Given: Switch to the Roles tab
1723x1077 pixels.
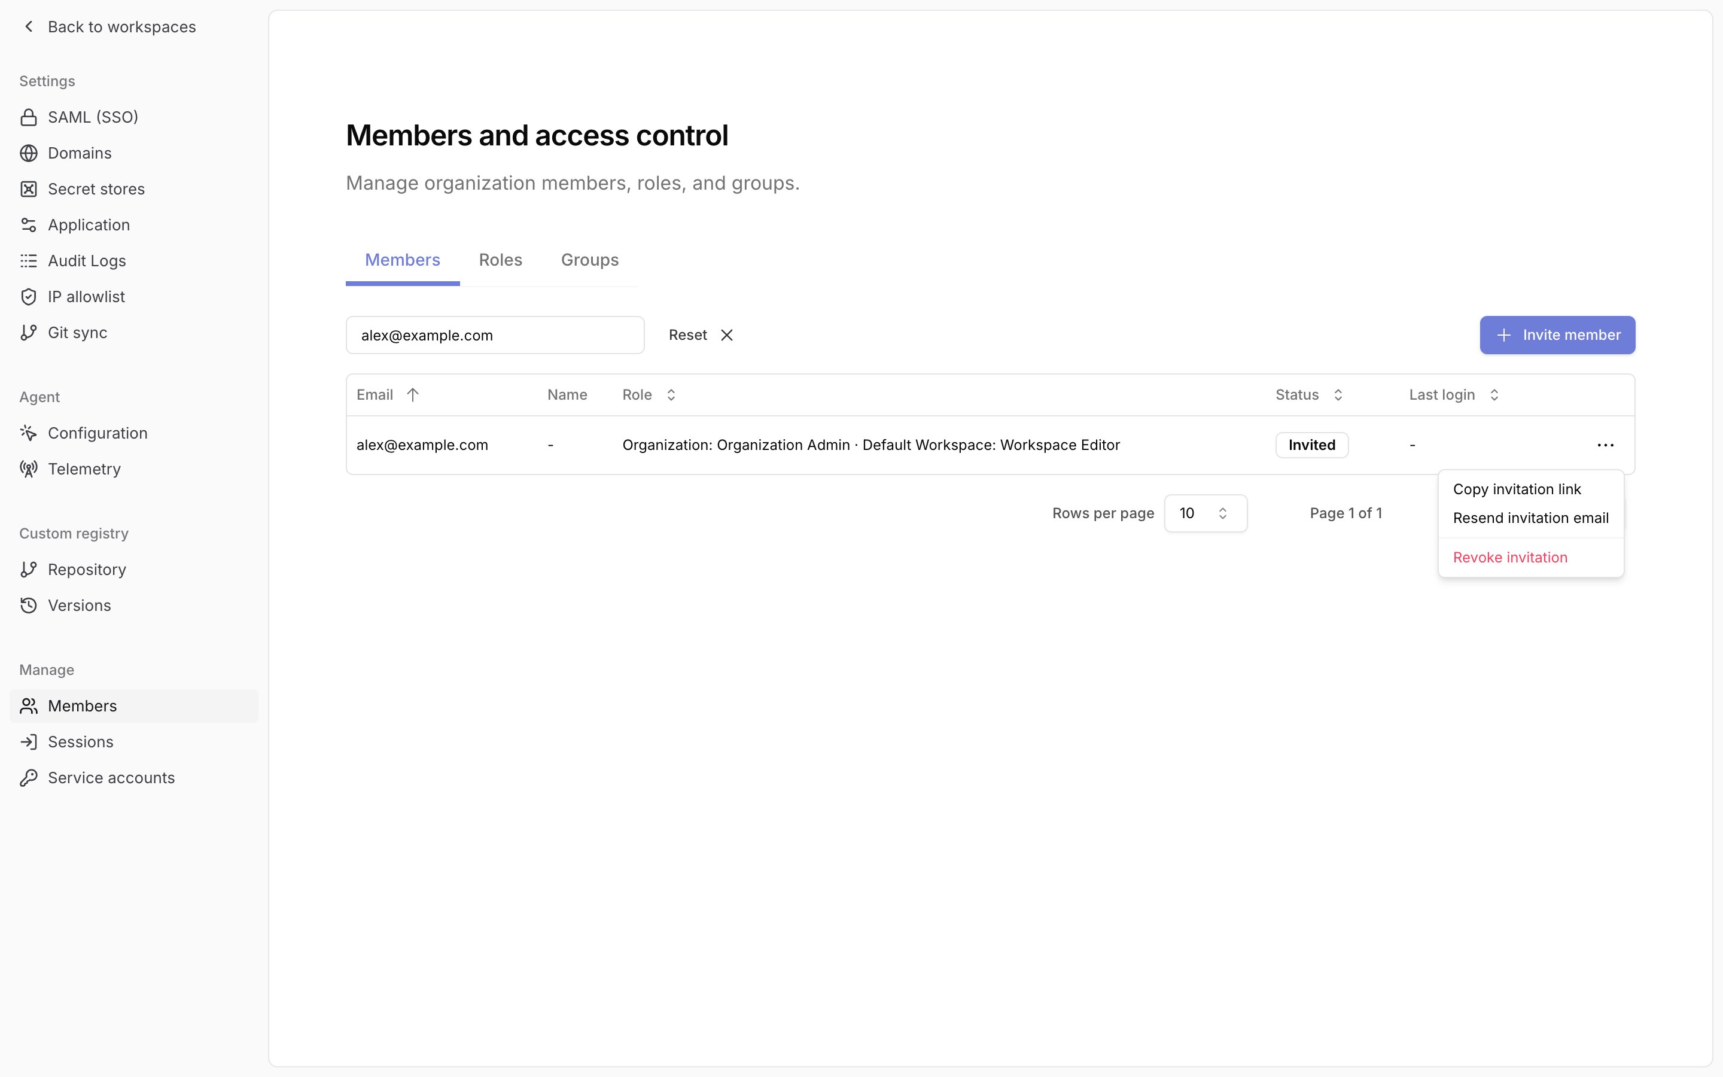Looking at the screenshot, I should [x=501, y=260].
